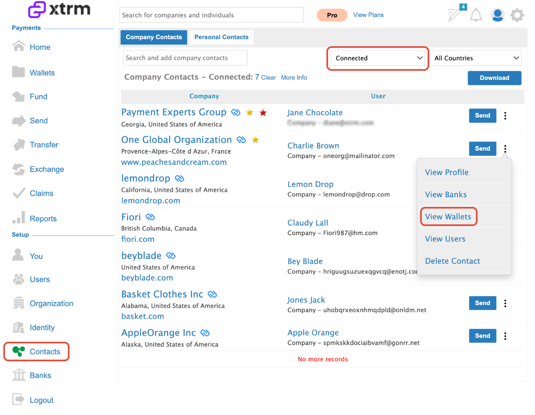Choose Delete Contact from the menu
The image size is (535, 415).
tap(453, 261)
